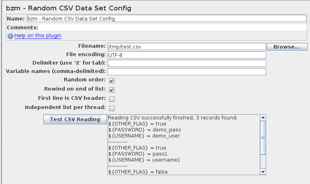
Task: Click the blue info icon beside Help link
Action: [10, 36]
